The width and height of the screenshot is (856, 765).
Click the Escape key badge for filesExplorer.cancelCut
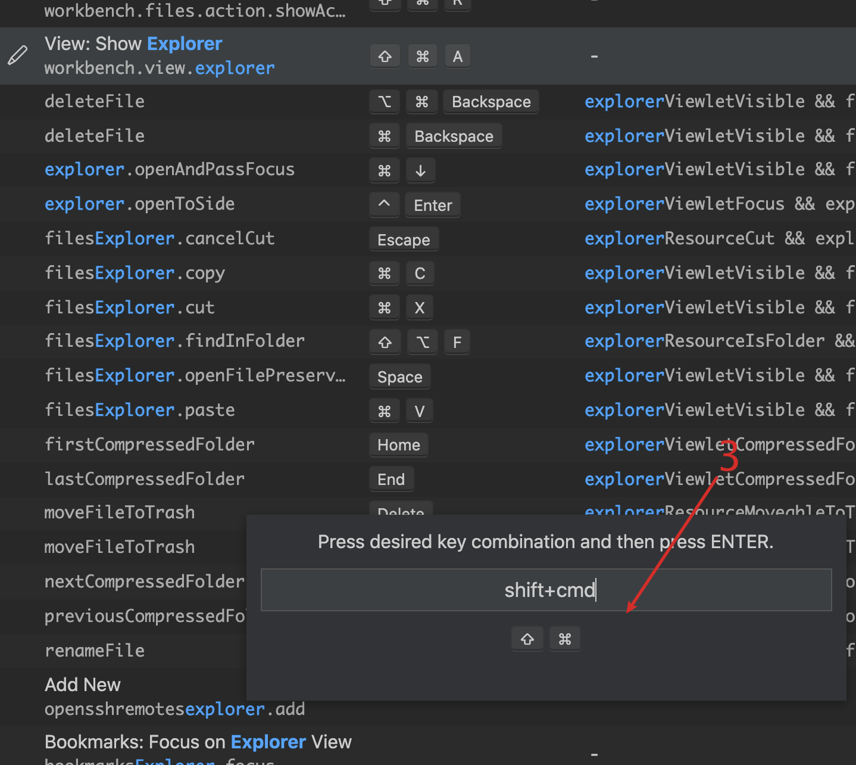404,239
